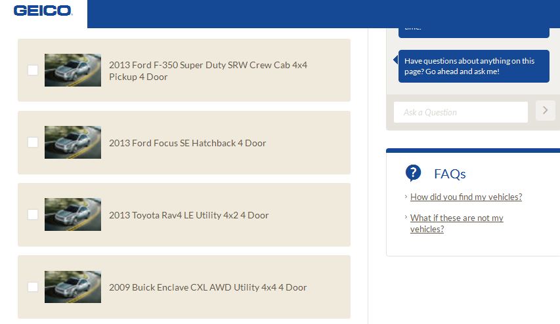
Task: Click the FAQs heading text
Action: tap(450, 174)
